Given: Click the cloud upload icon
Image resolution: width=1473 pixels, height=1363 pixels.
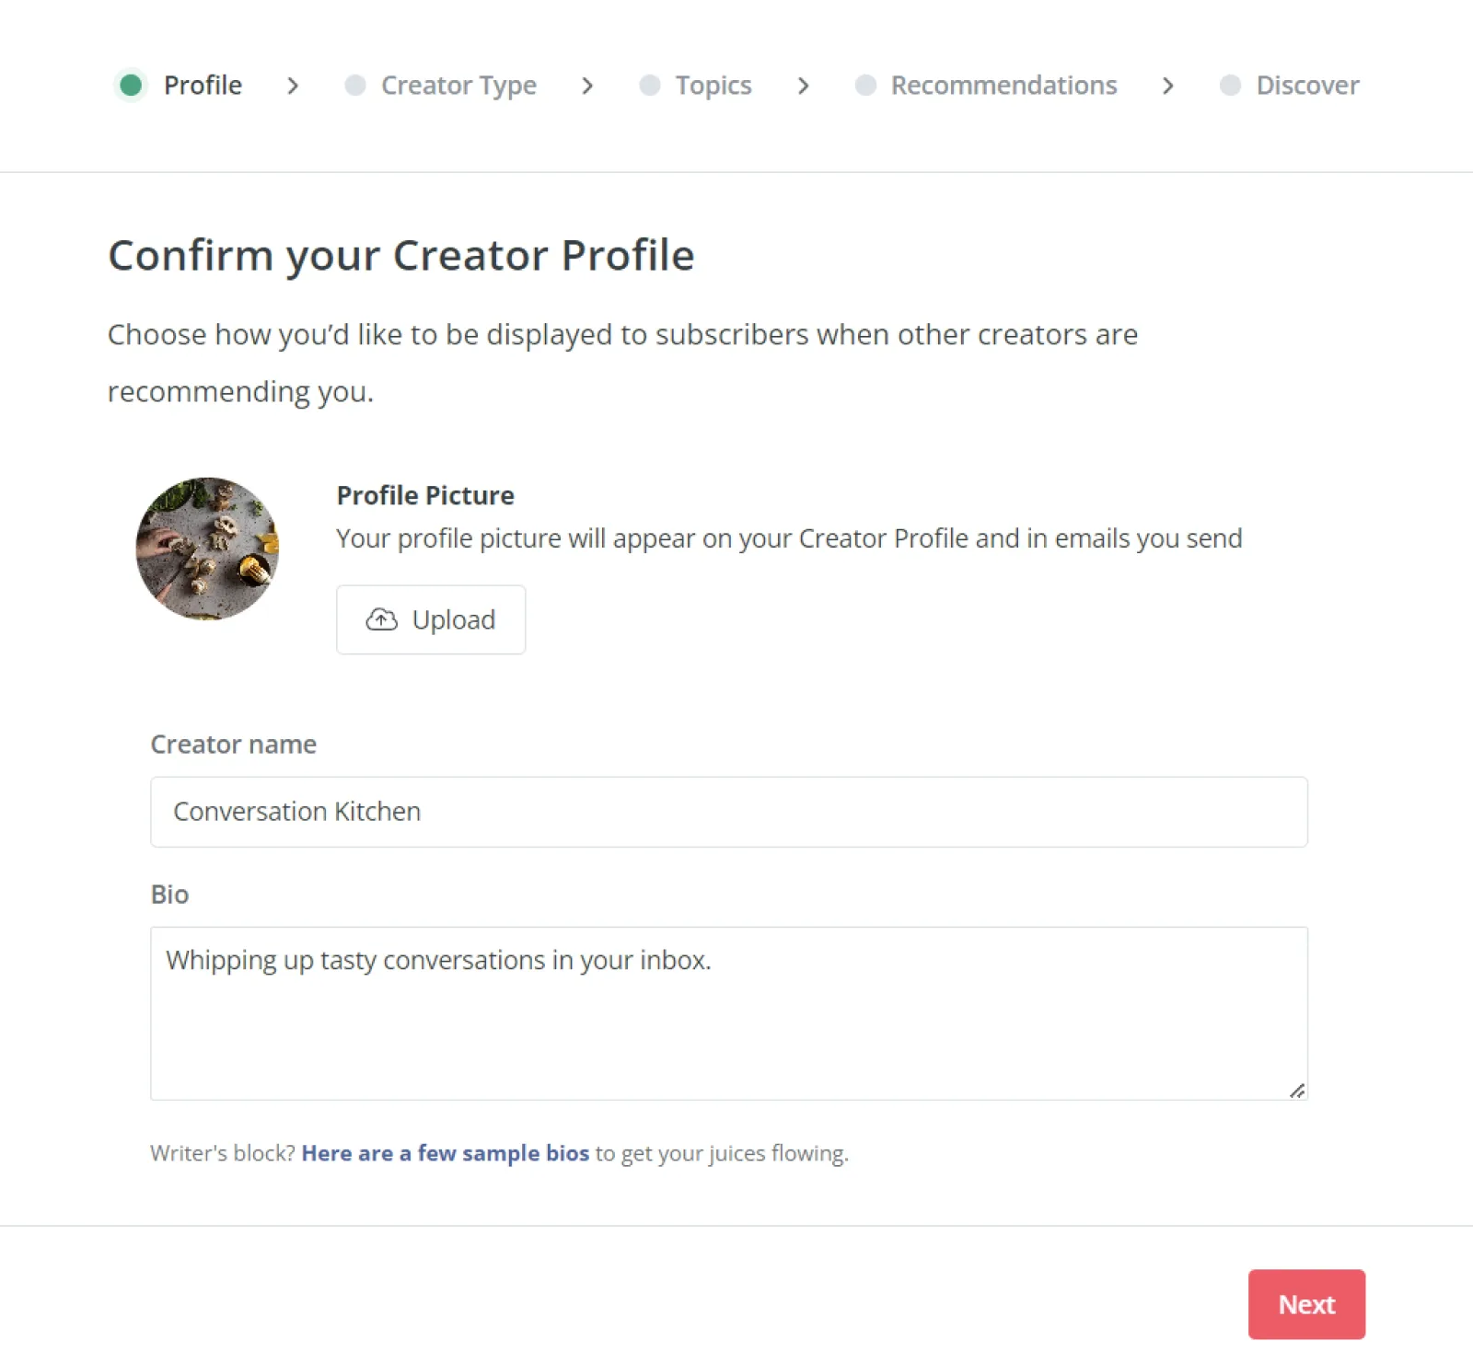Looking at the screenshot, I should [x=381, y=620].
